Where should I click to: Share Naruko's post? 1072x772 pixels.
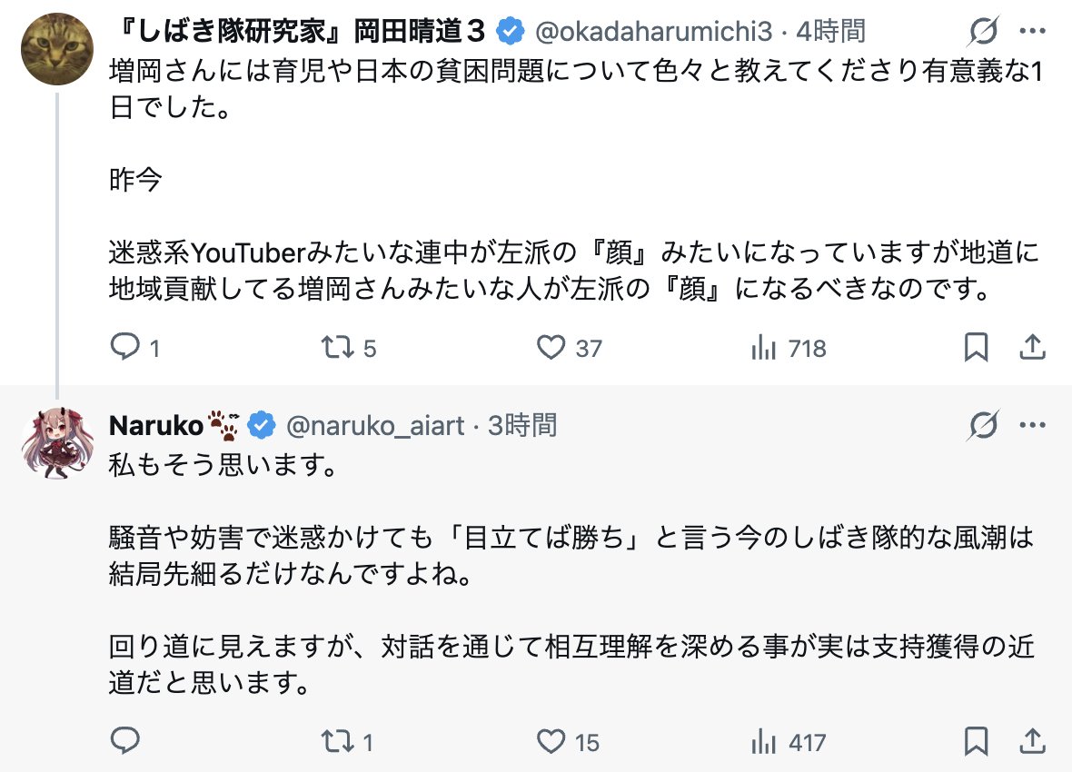[x=1032, y=740]
